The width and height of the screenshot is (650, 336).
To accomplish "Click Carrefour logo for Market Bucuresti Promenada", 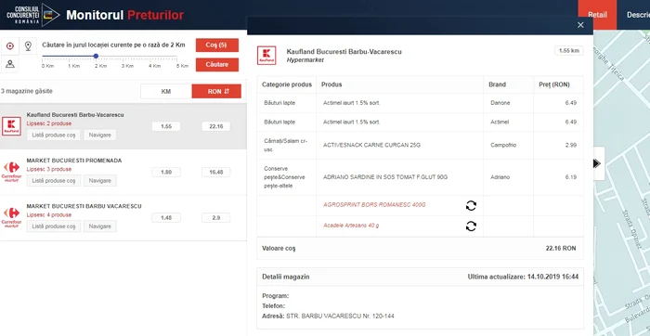I will (11, 172).
